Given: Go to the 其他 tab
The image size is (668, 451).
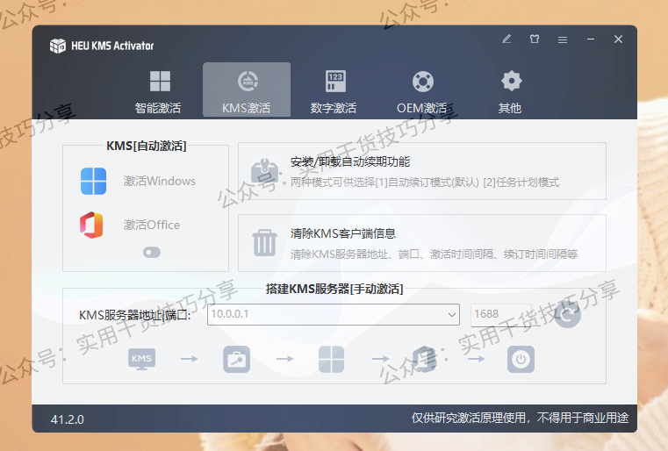Looking at the screenshot, I should coord(510,90).
